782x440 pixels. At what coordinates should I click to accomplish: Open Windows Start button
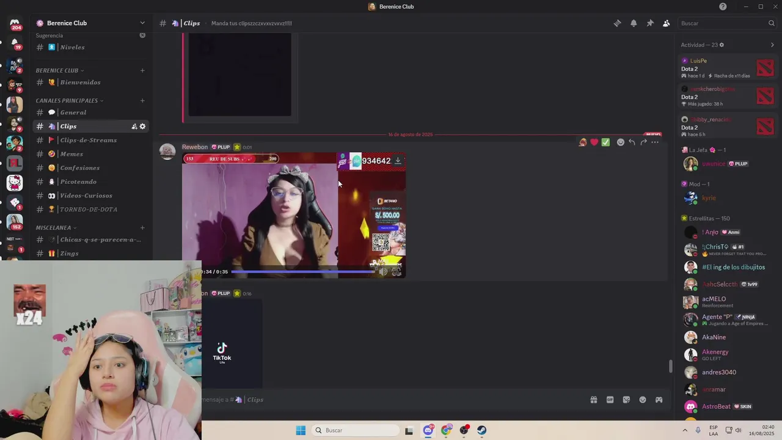pyautogui.click(x=301, y=430)
